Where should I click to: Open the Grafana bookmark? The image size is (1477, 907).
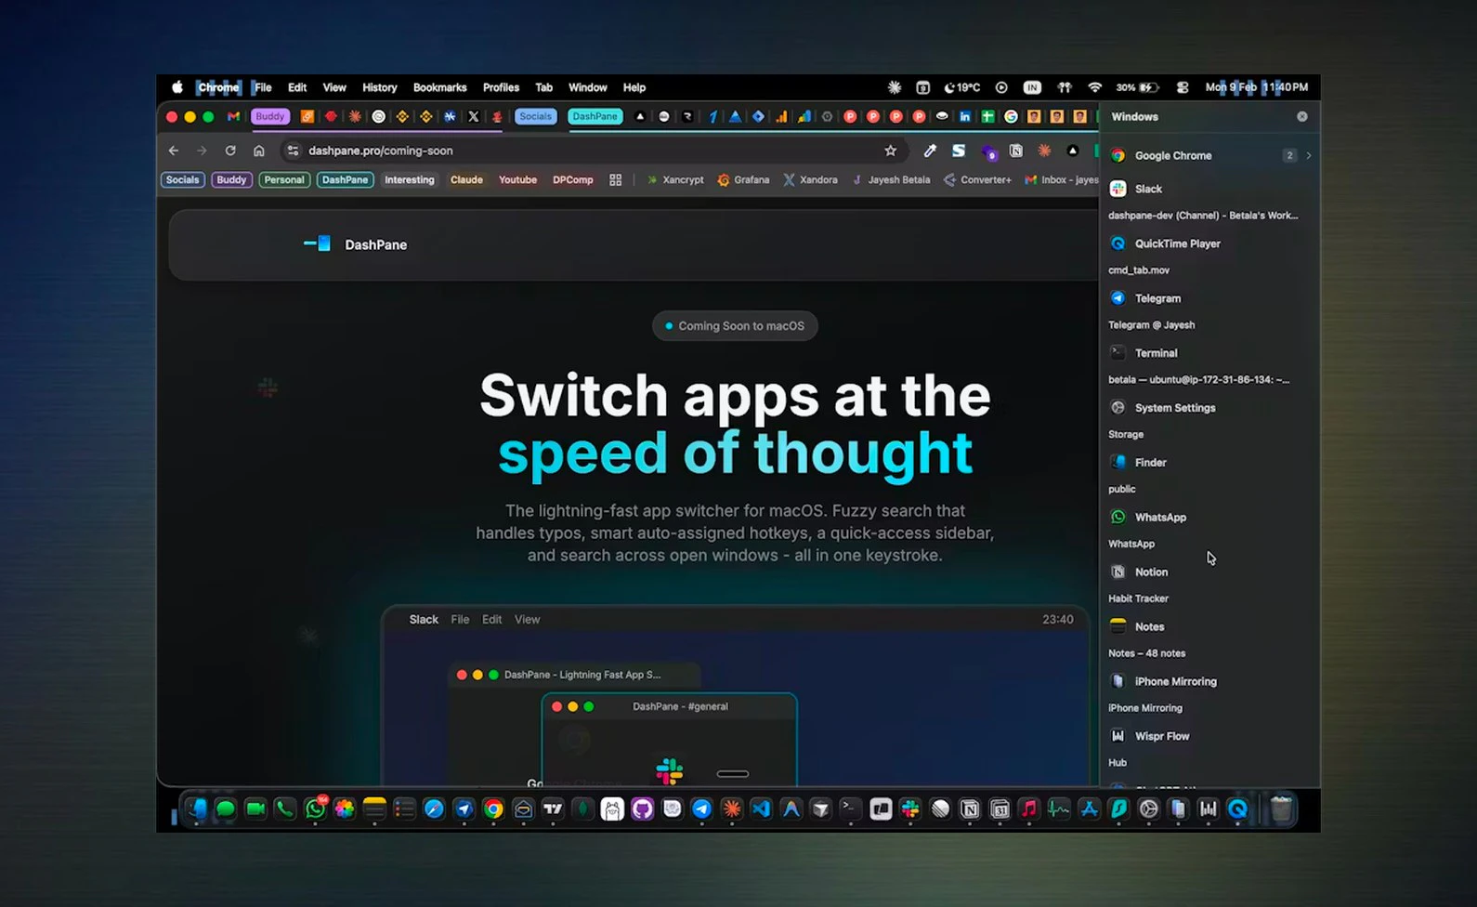click(x=743, y=180)
